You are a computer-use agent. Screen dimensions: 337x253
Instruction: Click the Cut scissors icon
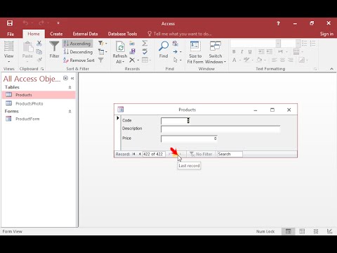(39, 43)
